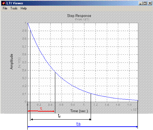Screen dimensions: 153x130
Task: Click the curve end at plot right edge
Action: pyautogui.click(x=138, y=100)
